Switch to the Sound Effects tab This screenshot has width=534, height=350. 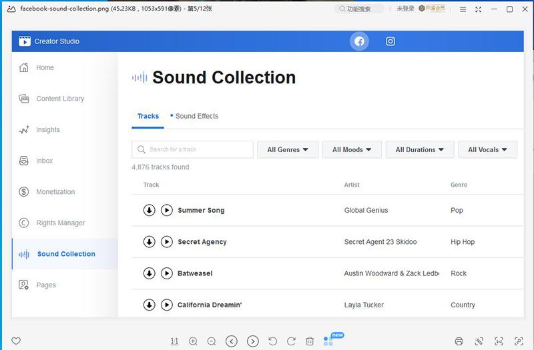pos(194,116)
